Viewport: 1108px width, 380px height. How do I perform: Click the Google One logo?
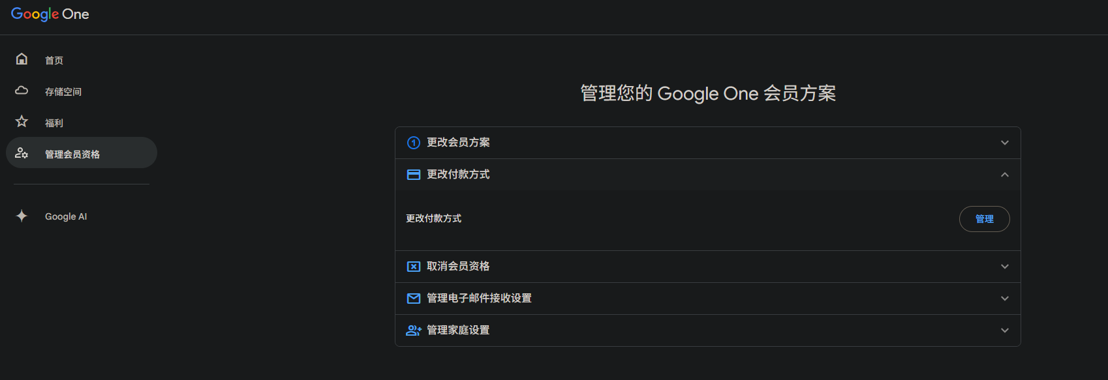50,14
